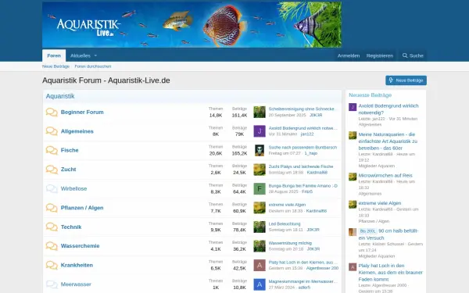Click username J0K3R in Beginner Forum row
Screen dimensions: 469x293
click(316, 115)
